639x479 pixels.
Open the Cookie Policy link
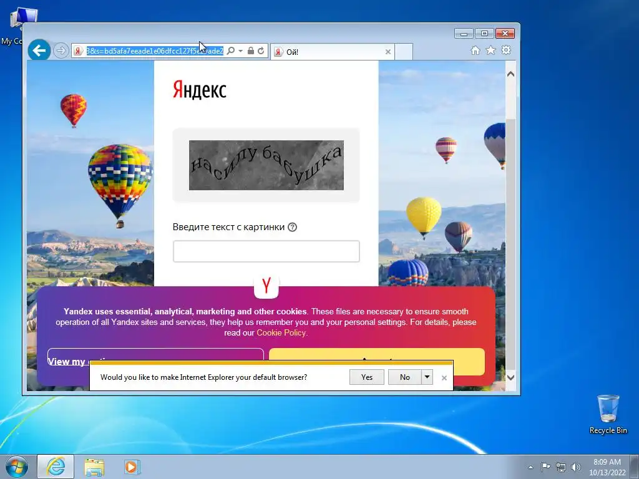click(x=281, y=333)
